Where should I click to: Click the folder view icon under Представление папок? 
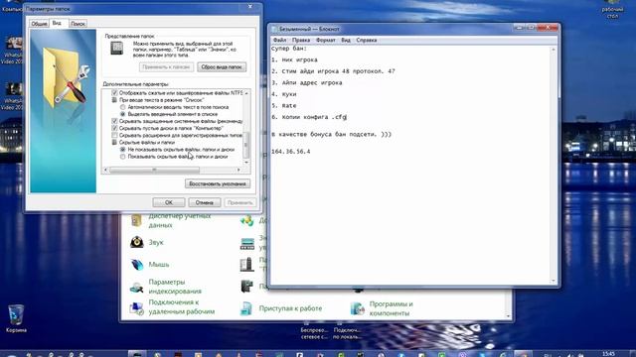pos(117,49)
